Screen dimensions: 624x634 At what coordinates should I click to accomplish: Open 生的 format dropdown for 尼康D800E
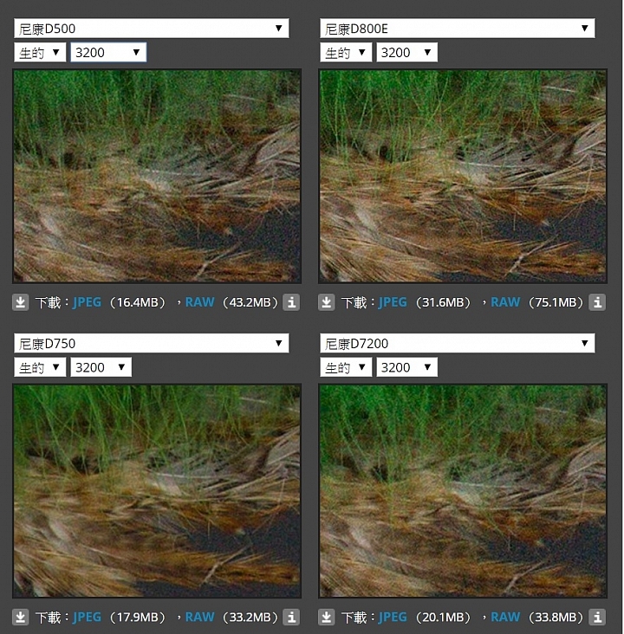pyautogui.click(x=346, y=52)
